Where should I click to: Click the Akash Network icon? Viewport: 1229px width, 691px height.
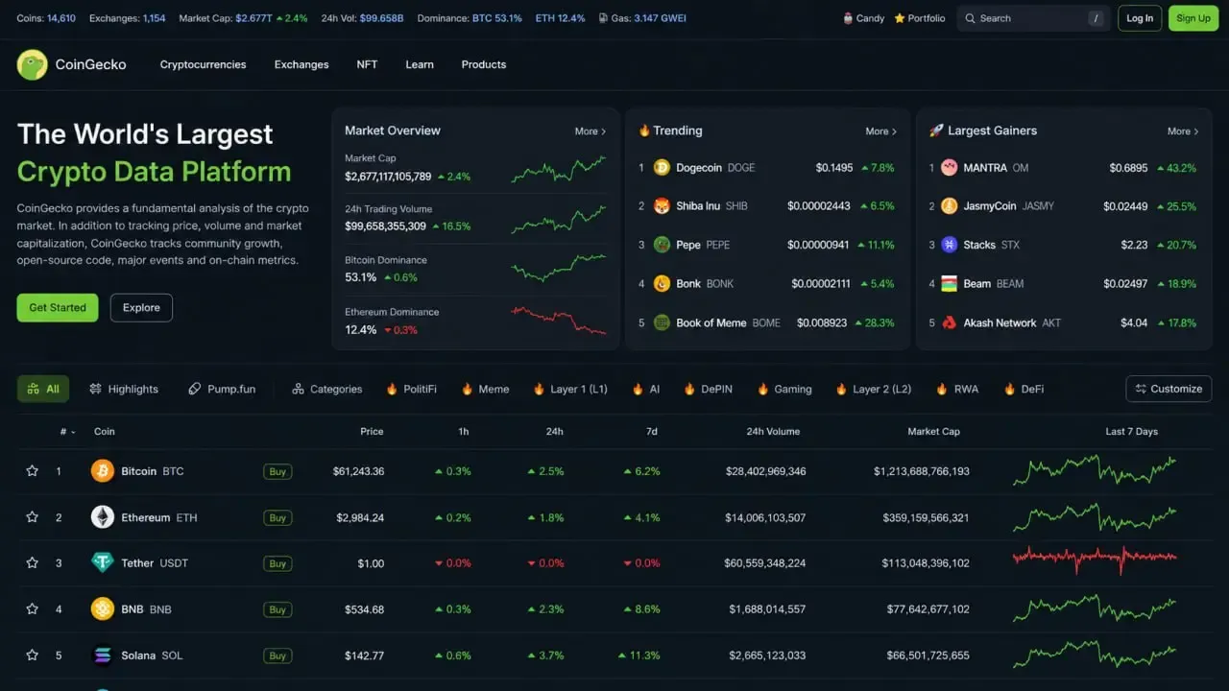pos(949,323)
